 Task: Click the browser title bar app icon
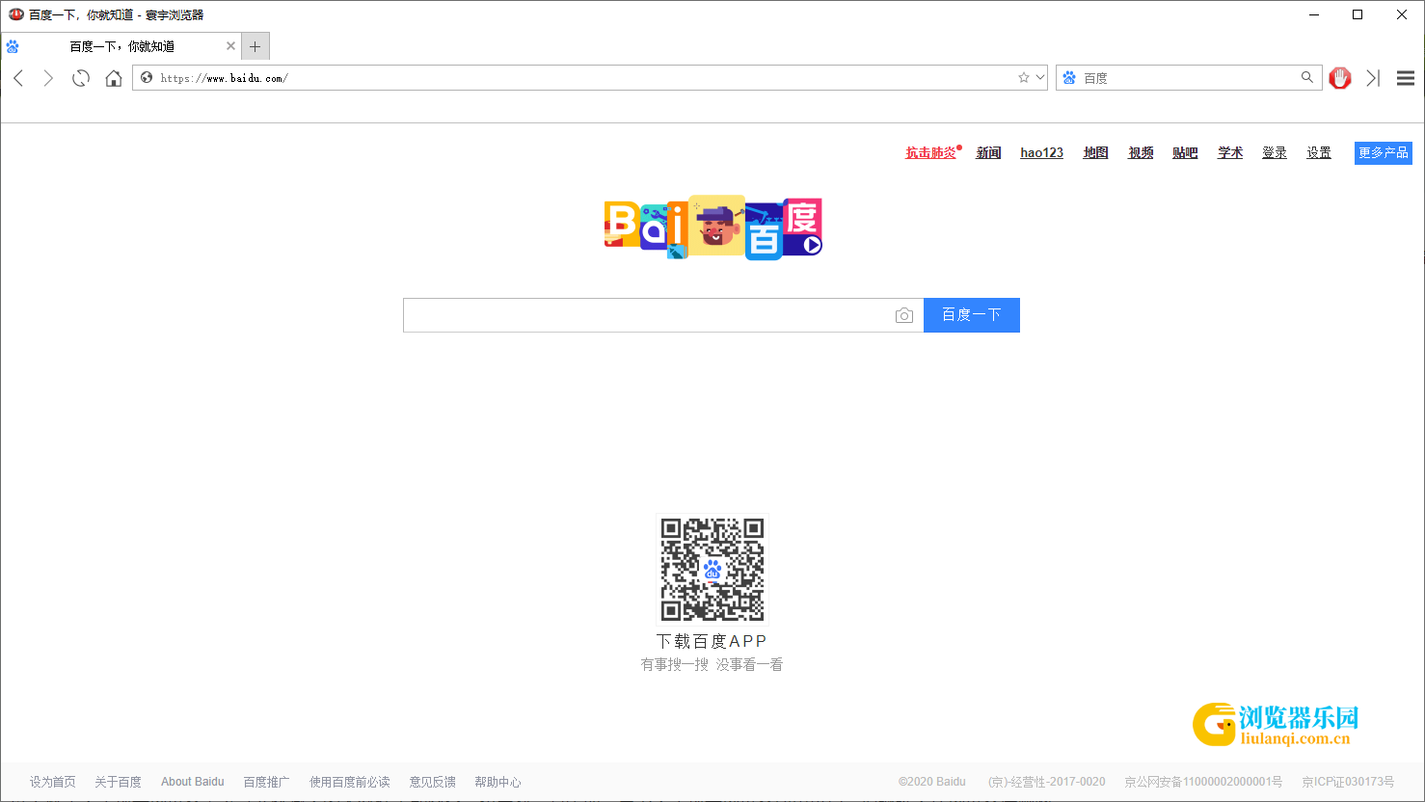coord(15,14)
